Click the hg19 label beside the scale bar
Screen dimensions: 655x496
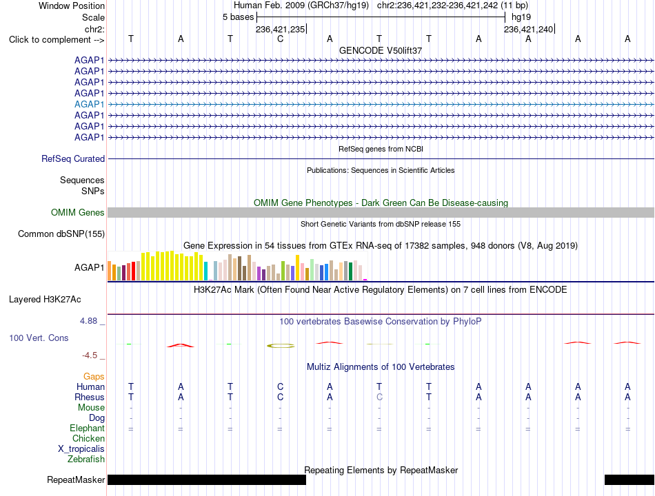(x=521, y=17)
